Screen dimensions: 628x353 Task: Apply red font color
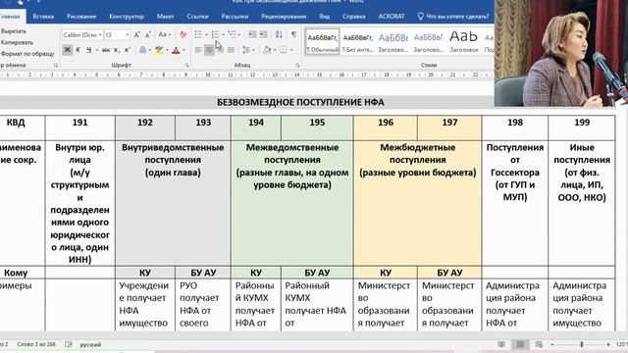[176, 50]
